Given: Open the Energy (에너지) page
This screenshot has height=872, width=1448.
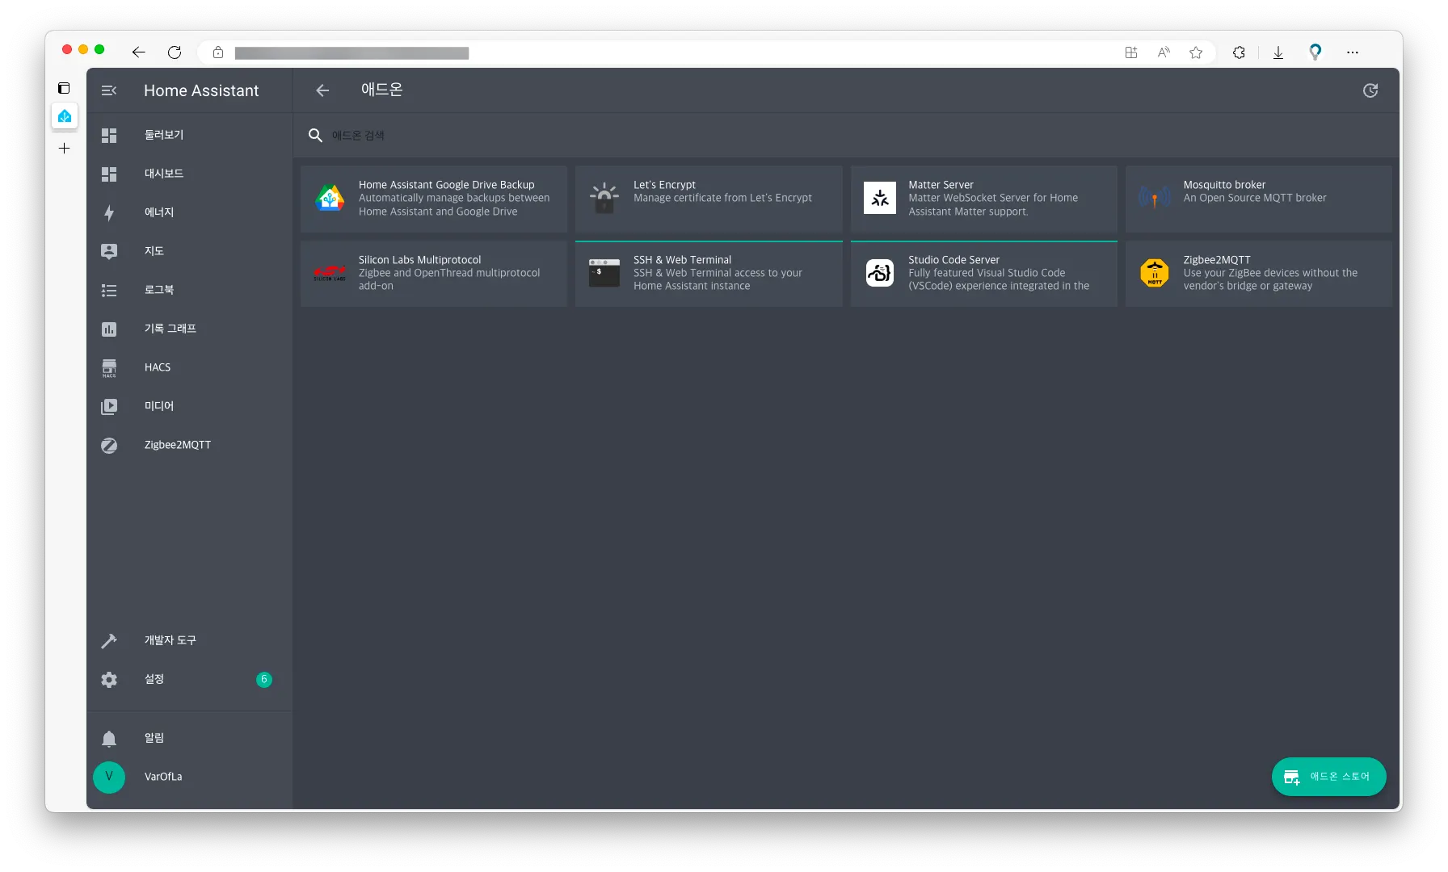Looking at the screenshot, I should [190, 212].
